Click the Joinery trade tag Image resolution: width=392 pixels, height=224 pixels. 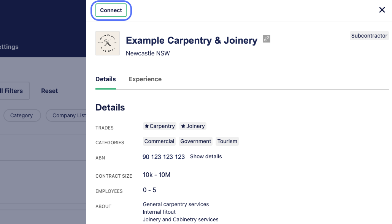click(193, 126)
